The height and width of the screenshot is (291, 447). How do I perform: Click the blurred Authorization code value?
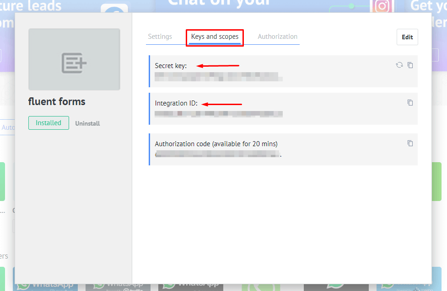tap(217, 155)
